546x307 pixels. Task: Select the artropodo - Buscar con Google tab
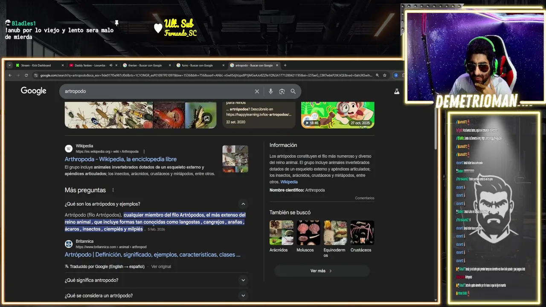tap(254, 65)
